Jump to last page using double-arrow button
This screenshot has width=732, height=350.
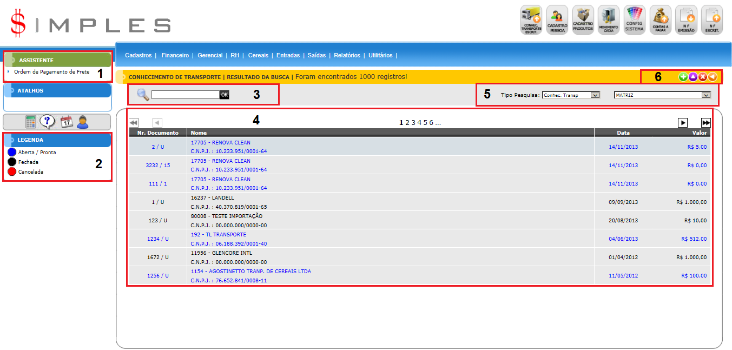[706, 123]
